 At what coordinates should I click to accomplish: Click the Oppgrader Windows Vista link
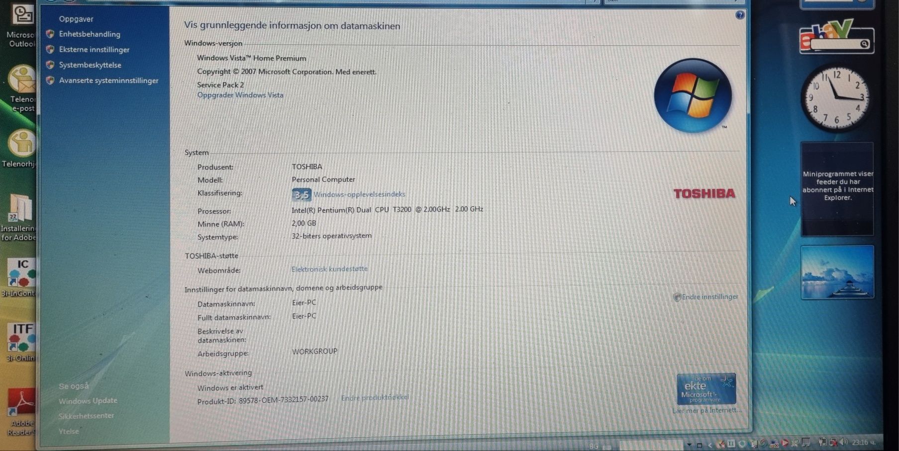click(x=240, y=95)
